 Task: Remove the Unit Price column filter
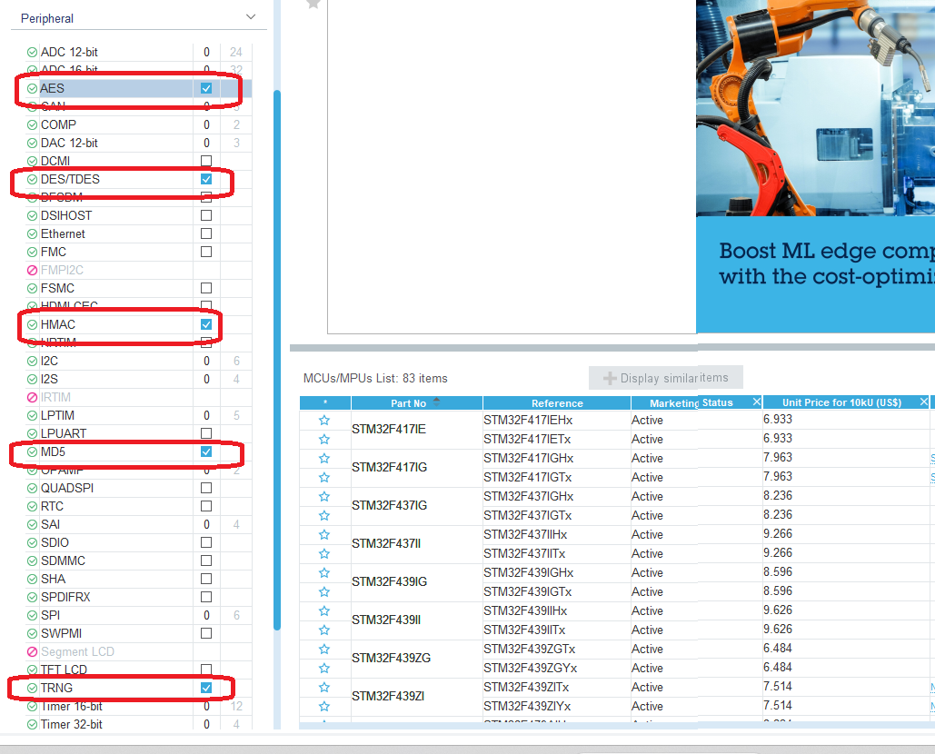tap(925, 401)
